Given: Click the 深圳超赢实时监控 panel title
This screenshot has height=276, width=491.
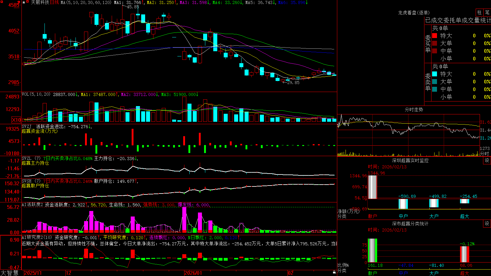Looking at the screenshot, I should tap(410, 160).
